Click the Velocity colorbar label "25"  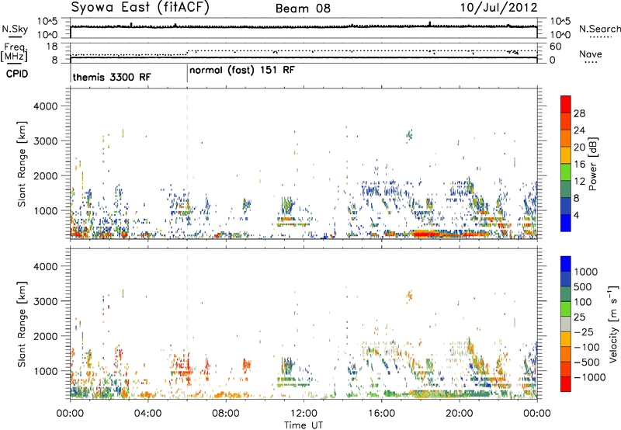[x=580, y=317]
